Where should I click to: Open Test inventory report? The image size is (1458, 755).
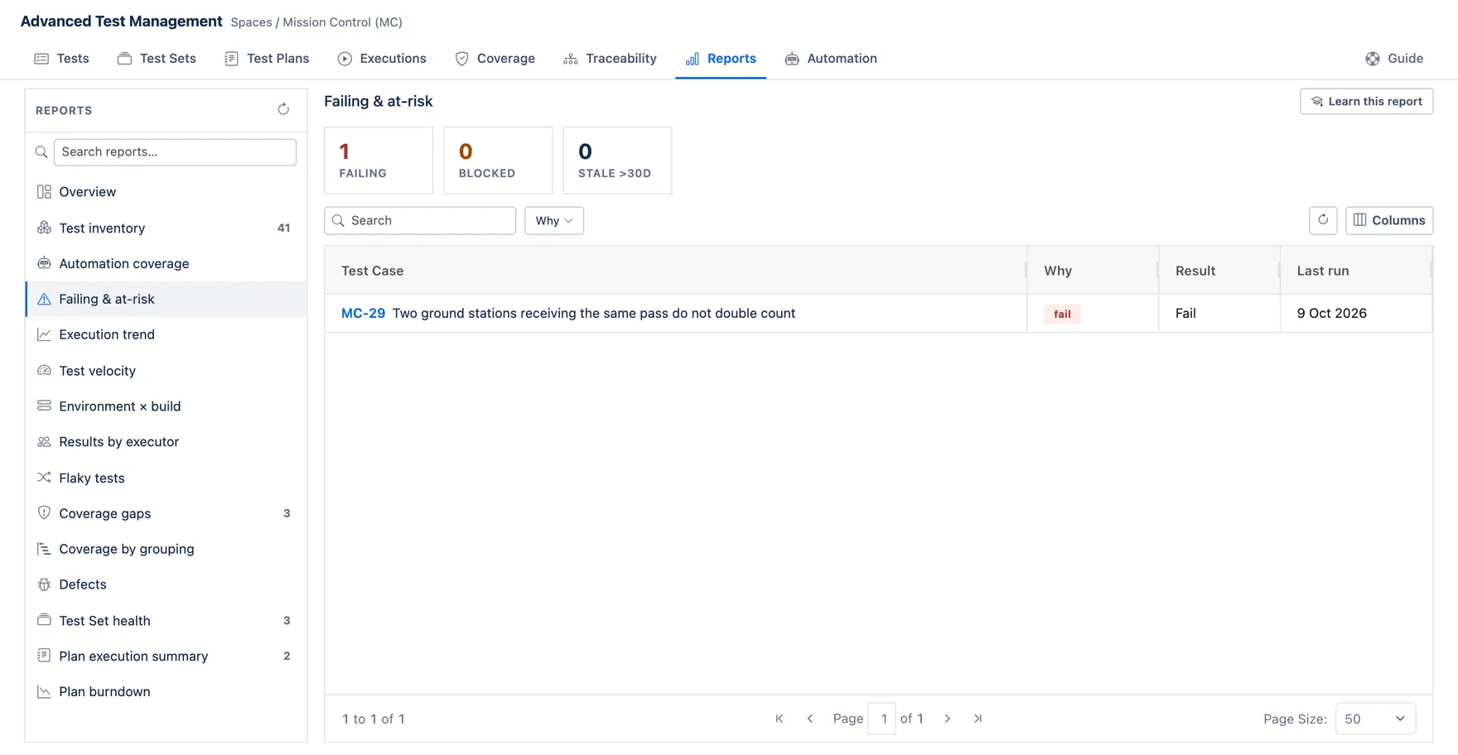pos(167,228)
